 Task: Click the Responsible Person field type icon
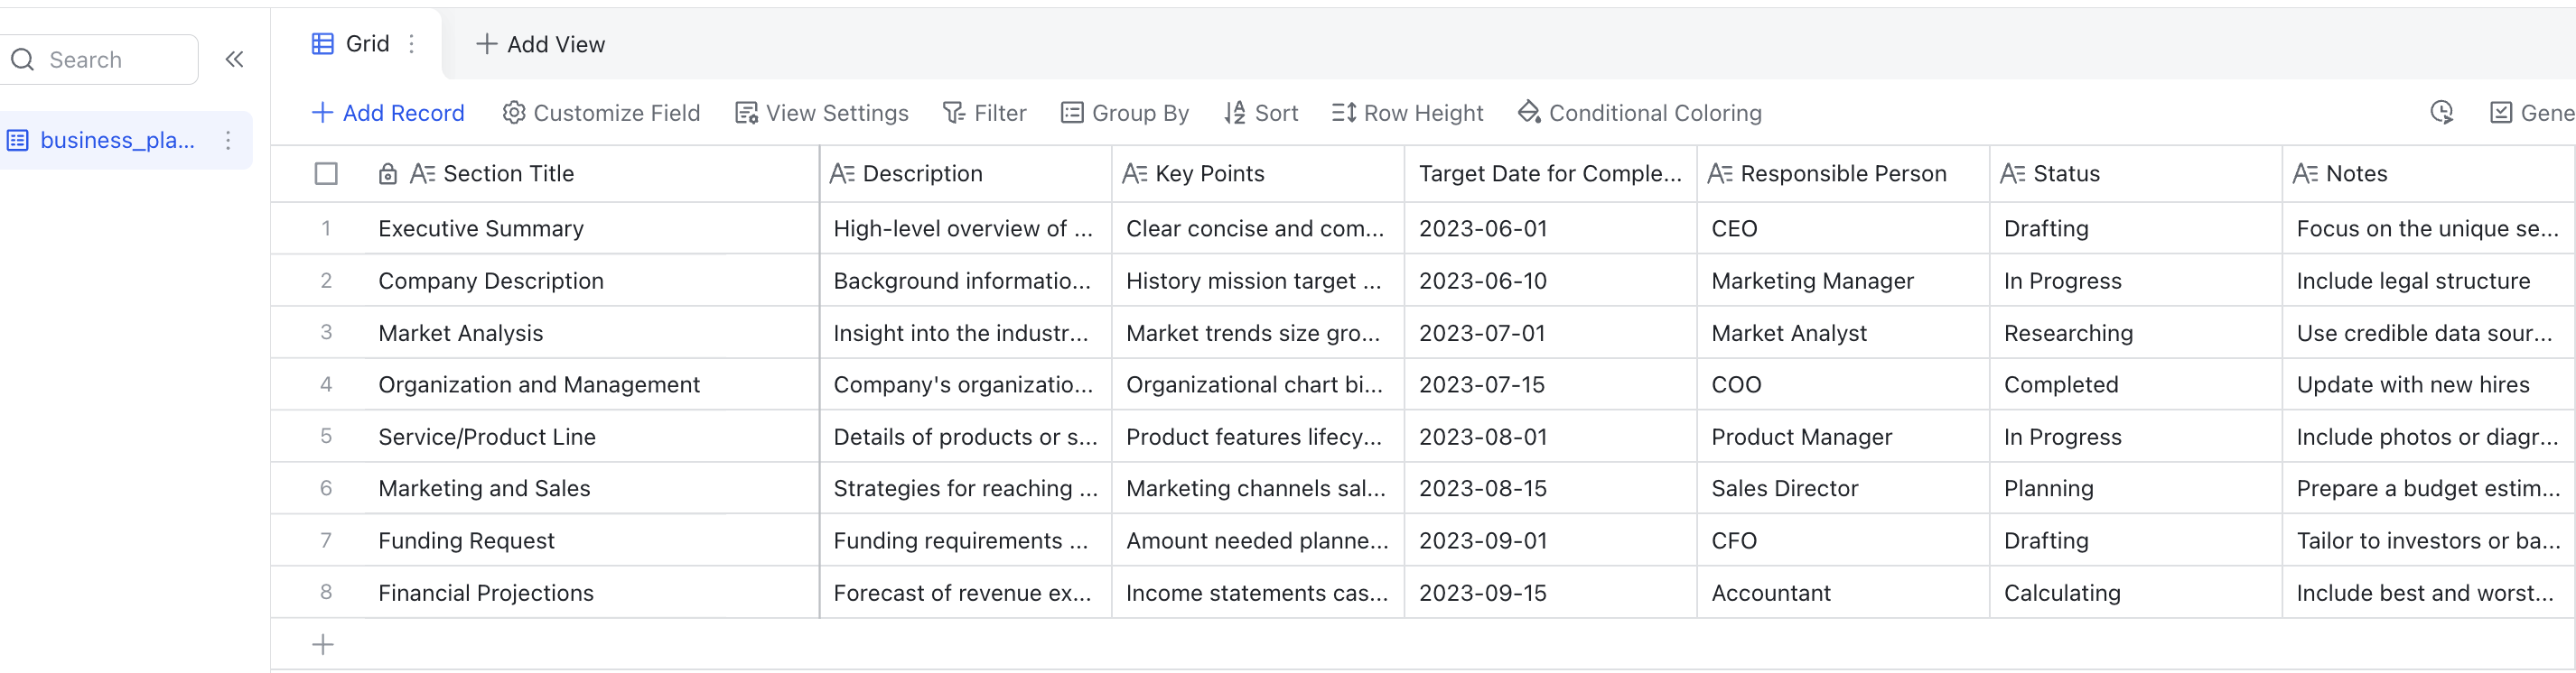1720,175
